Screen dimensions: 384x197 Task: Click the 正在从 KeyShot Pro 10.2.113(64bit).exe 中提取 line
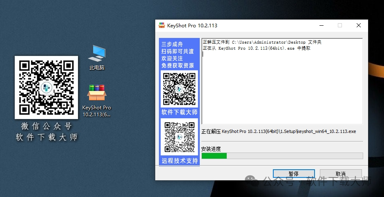tap(257, 49)
